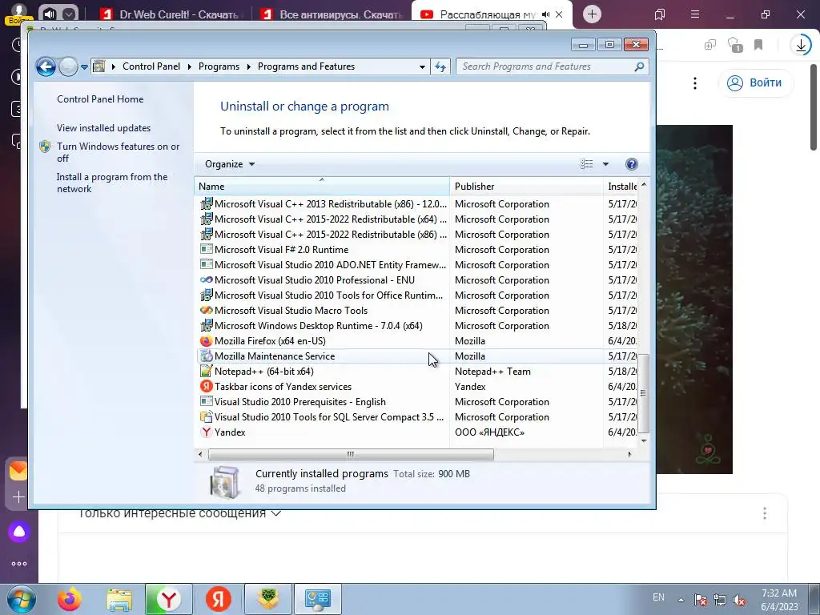Select Microsoft Visual Studio 2010 ADO.NET Entity Framework row

(x=416, y=264)
